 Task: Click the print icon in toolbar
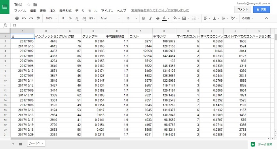point(17,18)
